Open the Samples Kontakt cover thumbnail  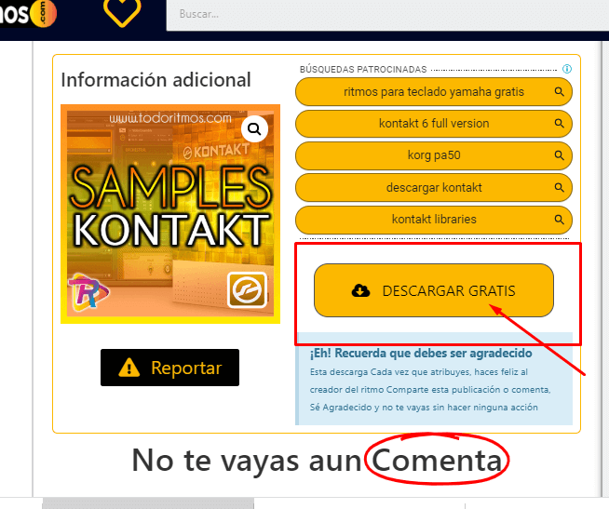(x=170, y=214)
